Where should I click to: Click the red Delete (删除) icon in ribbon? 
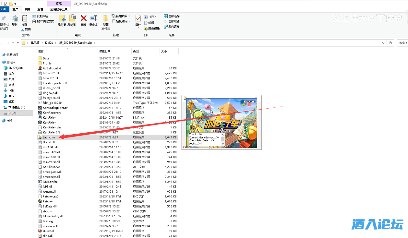[x=83, y=19]
